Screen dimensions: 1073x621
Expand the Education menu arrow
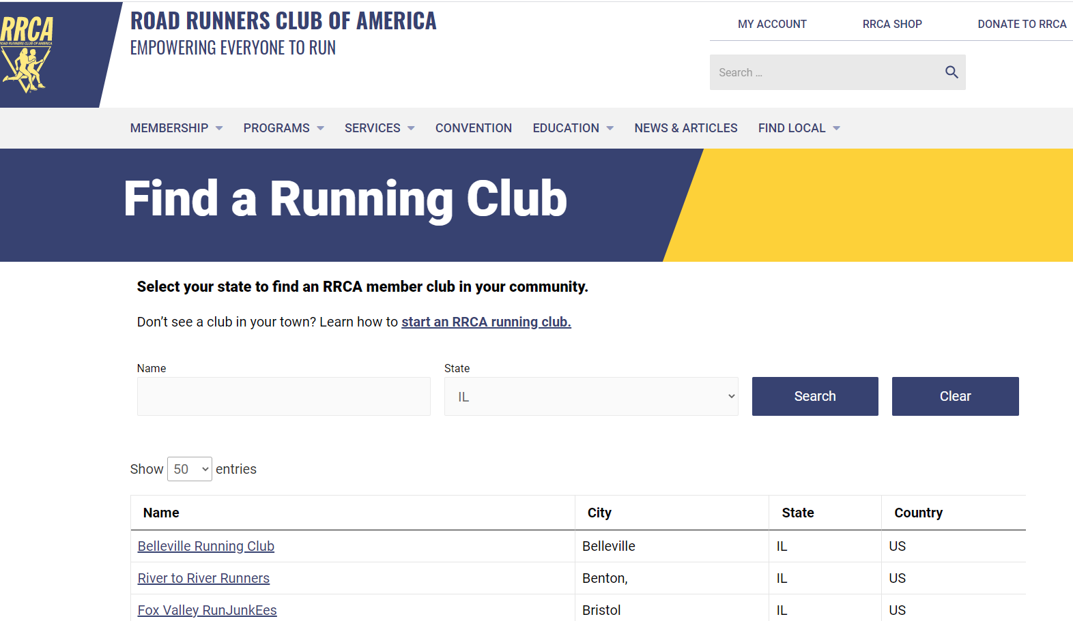click(x=610, y=128)
